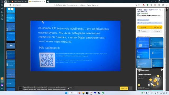The width and height of the screenshot is (169, 95).
Task: Open Steam from the taskbar
Action: 99,93
